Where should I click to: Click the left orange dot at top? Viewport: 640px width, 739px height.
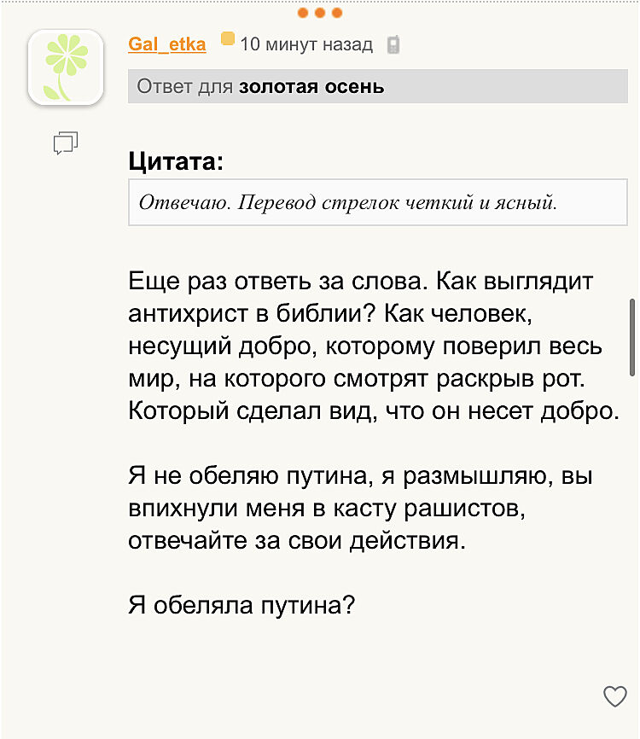pyautogui.click(x=303, y=13)
